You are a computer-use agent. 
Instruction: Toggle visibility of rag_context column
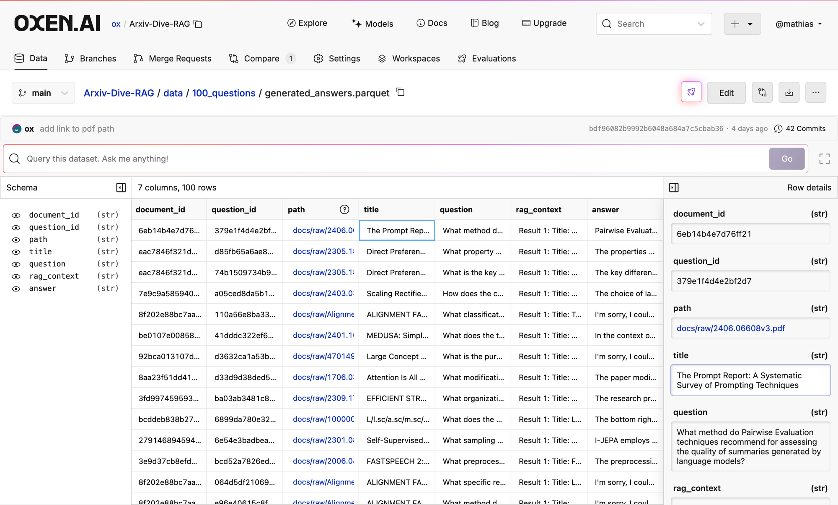[16, 276]
